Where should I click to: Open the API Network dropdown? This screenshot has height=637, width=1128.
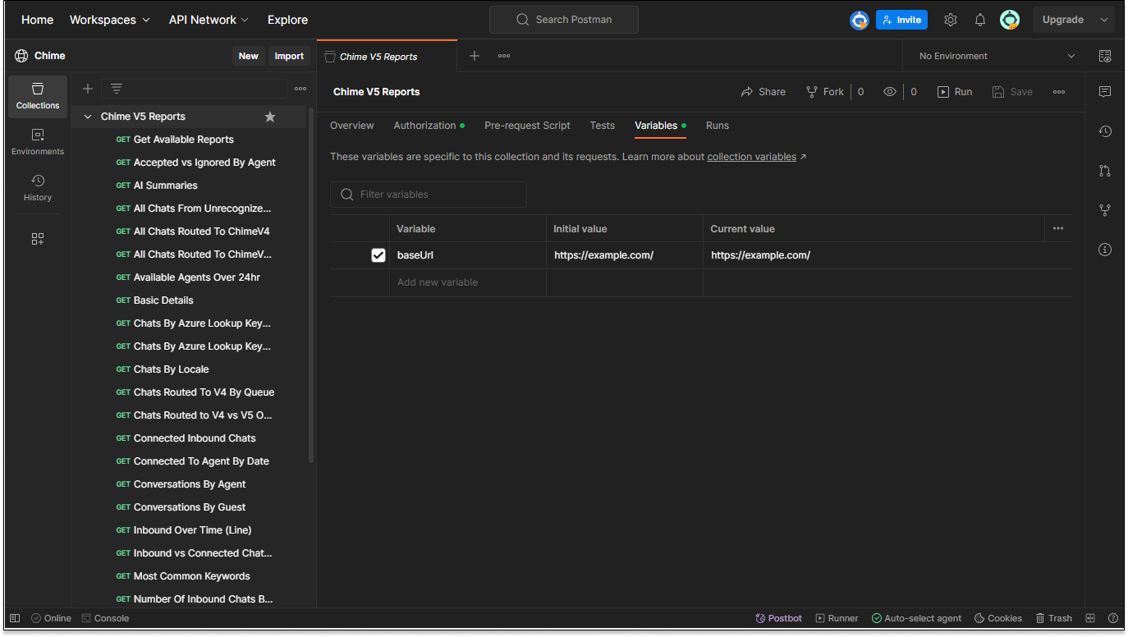point(209,20)
